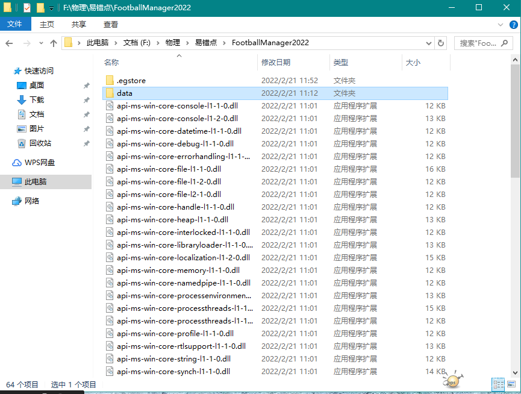Navigate to 易错点 breadcrumb
The height and width of the screenshot is (394, 521).
206,43
